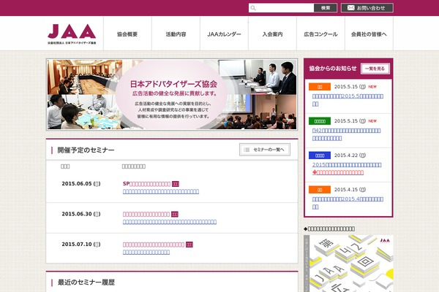Click the 一覧を見る button in news panel
The width and height of the screenshot is (439, 292).
click(375, 69)
